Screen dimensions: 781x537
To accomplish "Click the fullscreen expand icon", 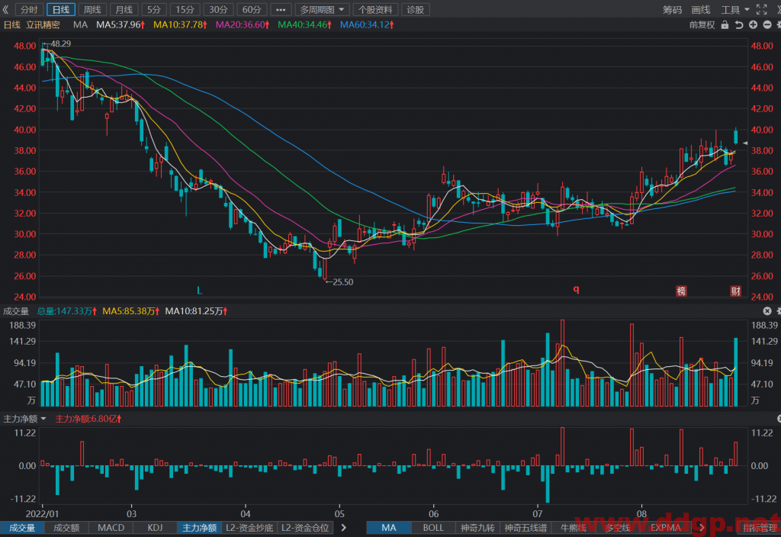I will (762, 9).
